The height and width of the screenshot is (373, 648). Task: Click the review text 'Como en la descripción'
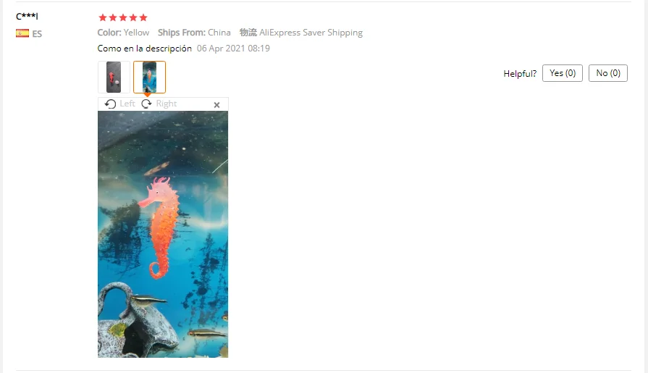pos(145,49)
